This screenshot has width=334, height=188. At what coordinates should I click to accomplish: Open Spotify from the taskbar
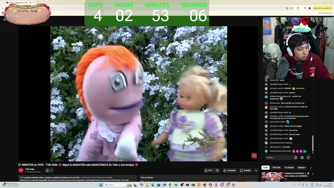tap(176, 185)
